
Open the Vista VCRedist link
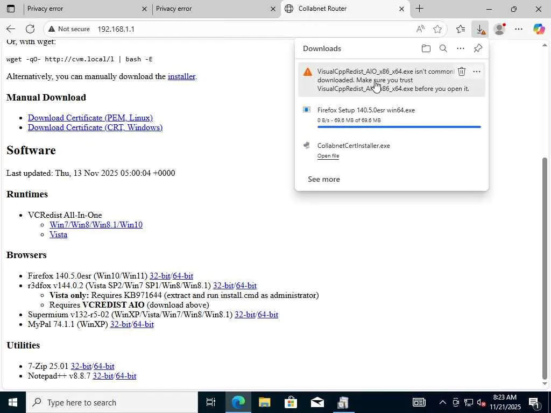[x=58, y=234]
